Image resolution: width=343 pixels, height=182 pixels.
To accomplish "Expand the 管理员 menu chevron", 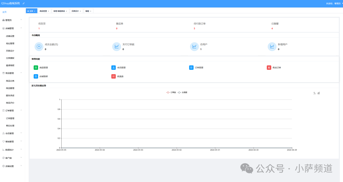I will pyautogui.click(x=21, y=20).
